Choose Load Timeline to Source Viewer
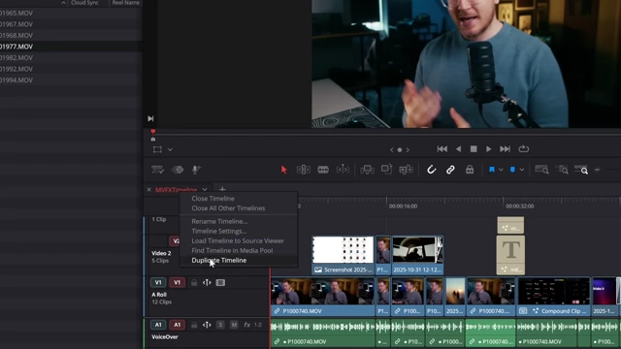Screen dimensions: 621x349 pyautogui.click(x=238, y=241)
